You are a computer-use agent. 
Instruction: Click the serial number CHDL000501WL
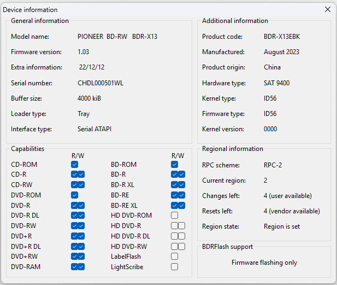pyautogui.click(x=100, y=83)
